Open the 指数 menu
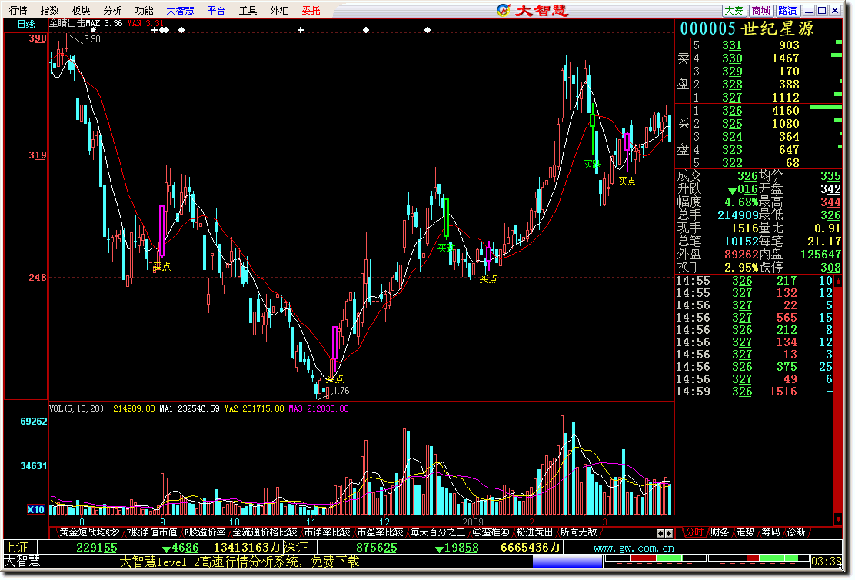 (x=50, y=10)
